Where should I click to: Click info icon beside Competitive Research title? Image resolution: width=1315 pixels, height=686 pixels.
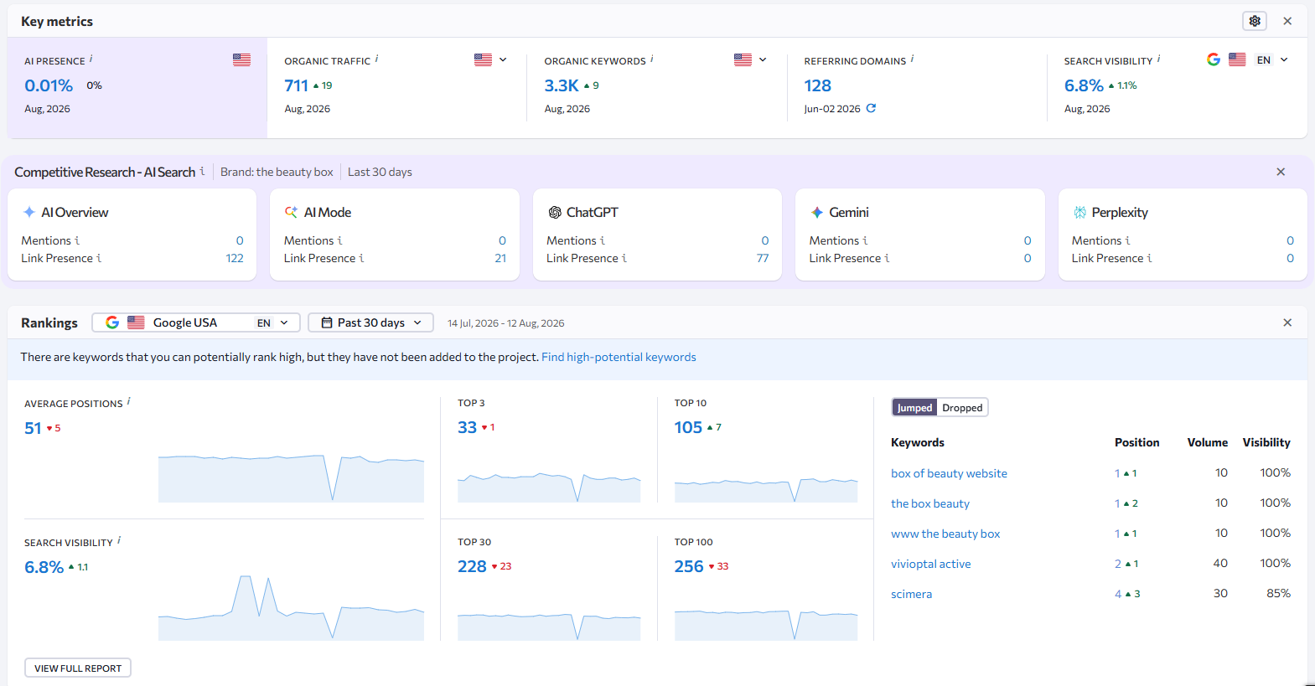202,171
